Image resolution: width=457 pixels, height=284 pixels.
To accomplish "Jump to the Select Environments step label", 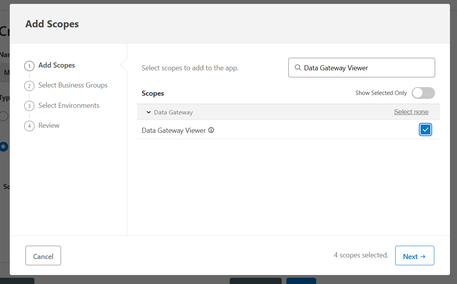I will [x=69, y=105].
